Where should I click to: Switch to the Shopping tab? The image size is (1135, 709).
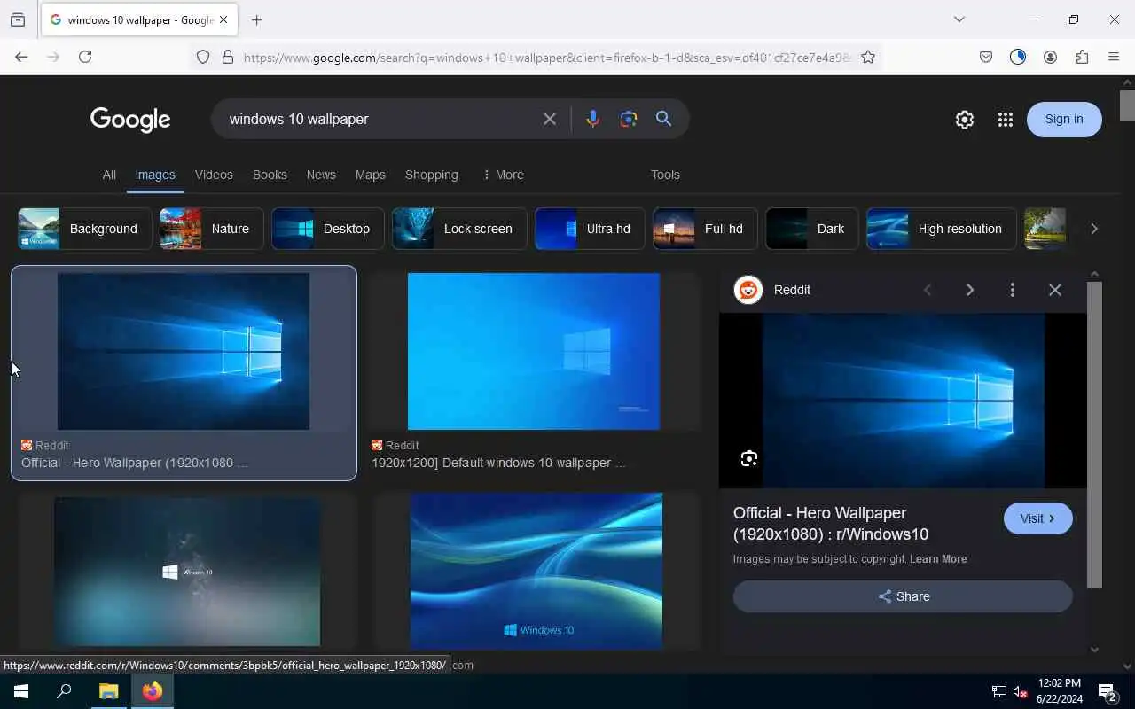[432, 175]
